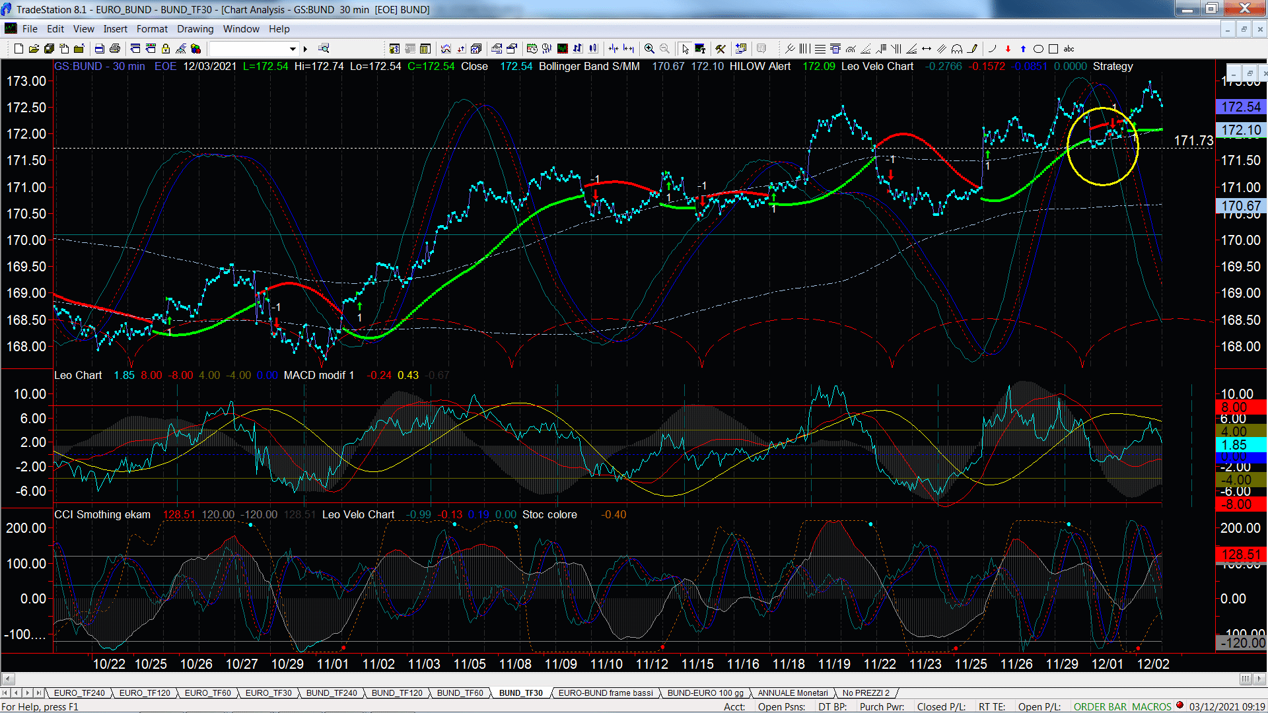Screen dimensions: 1268x713
Task: Click the yellow quote list icon
Action: [425, 49]
